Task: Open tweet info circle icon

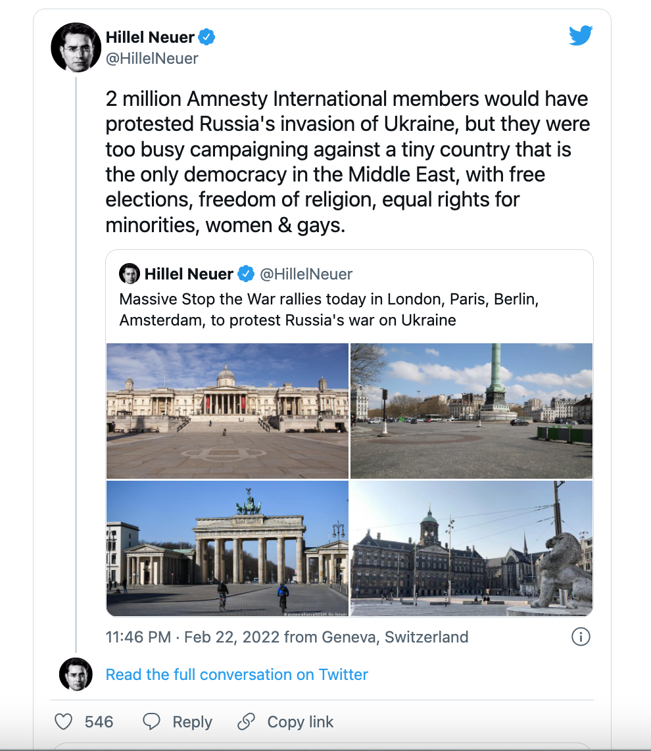Action: pos(581,637)
